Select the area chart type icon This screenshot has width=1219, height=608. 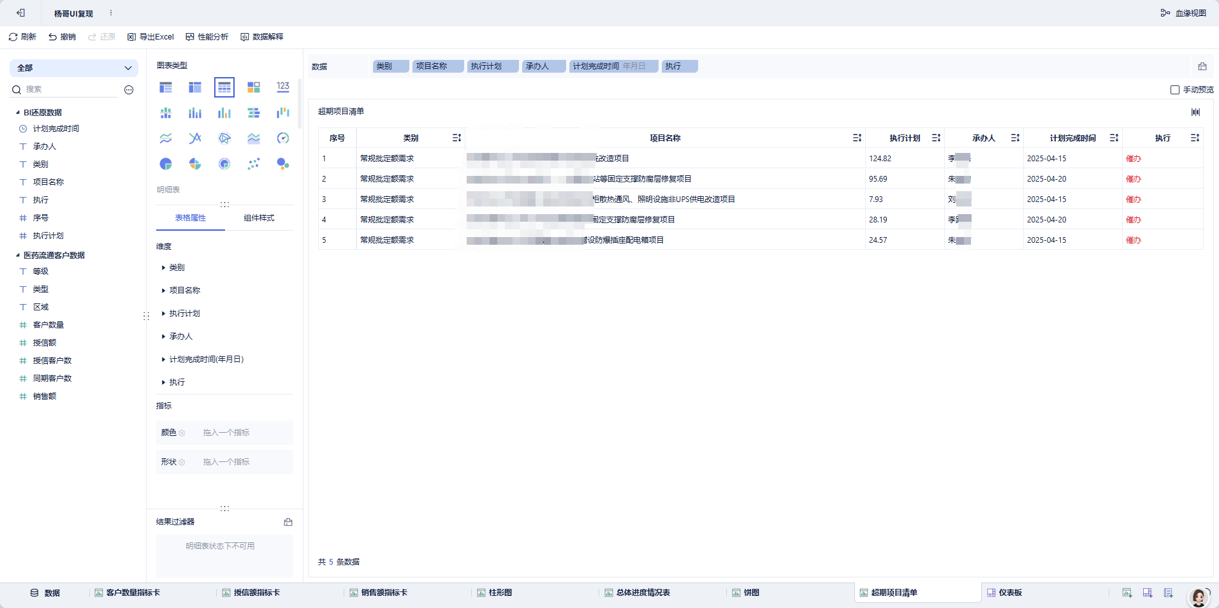[254, 138]
